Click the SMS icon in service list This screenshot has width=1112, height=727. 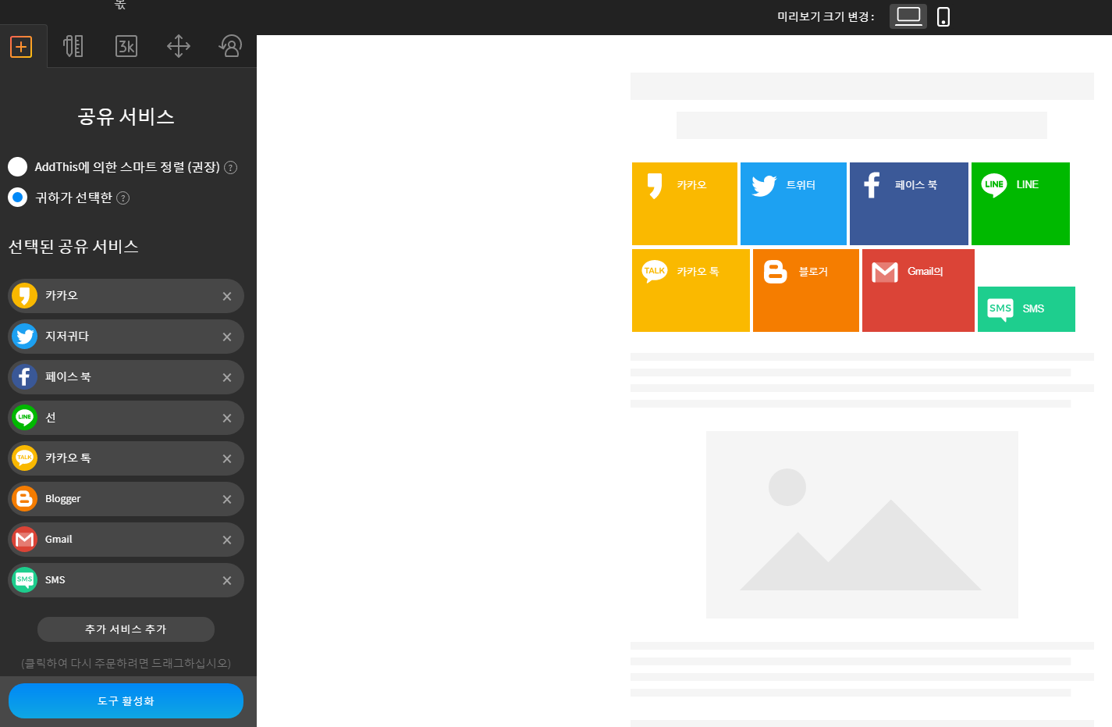25,580
